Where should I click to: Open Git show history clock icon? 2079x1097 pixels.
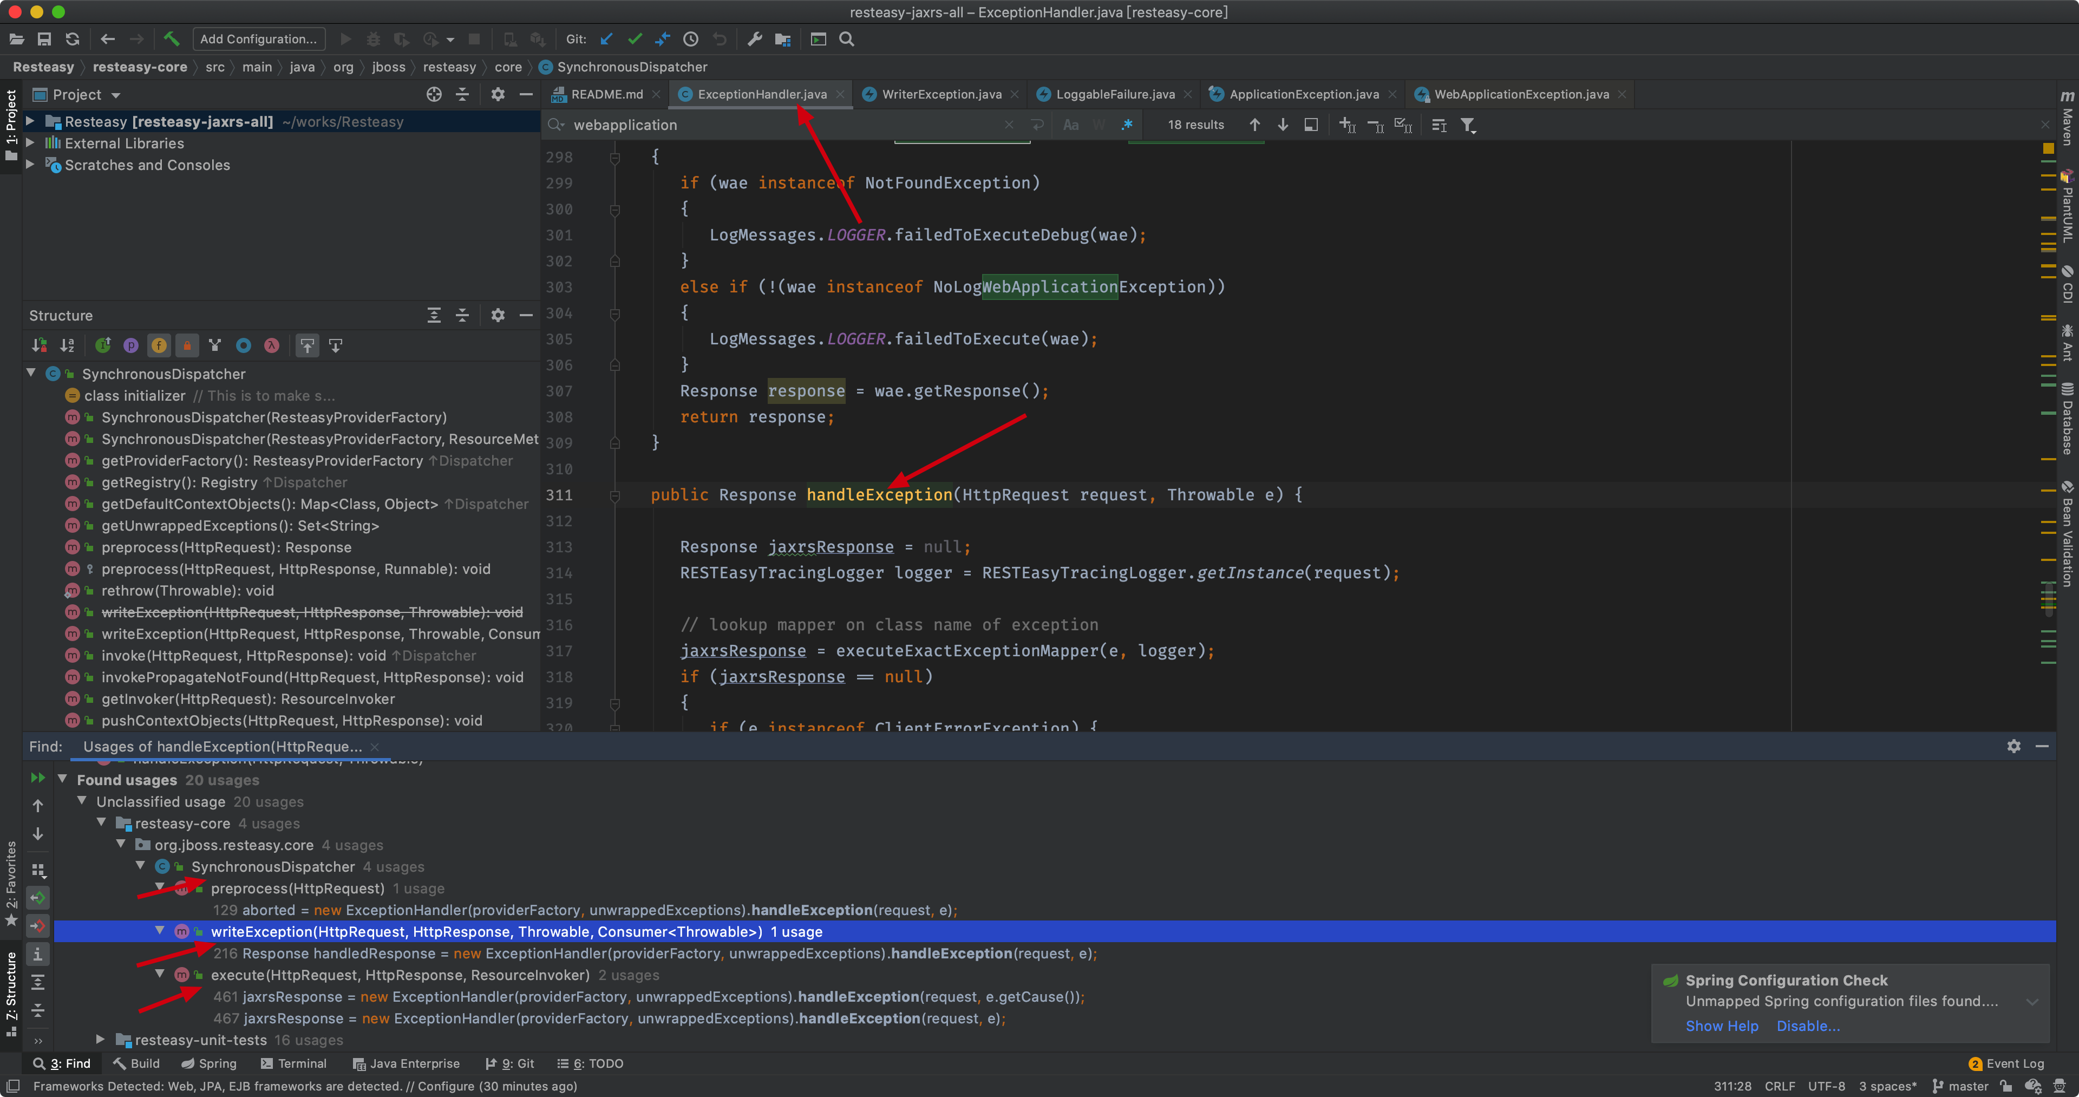tap(691, 39)
